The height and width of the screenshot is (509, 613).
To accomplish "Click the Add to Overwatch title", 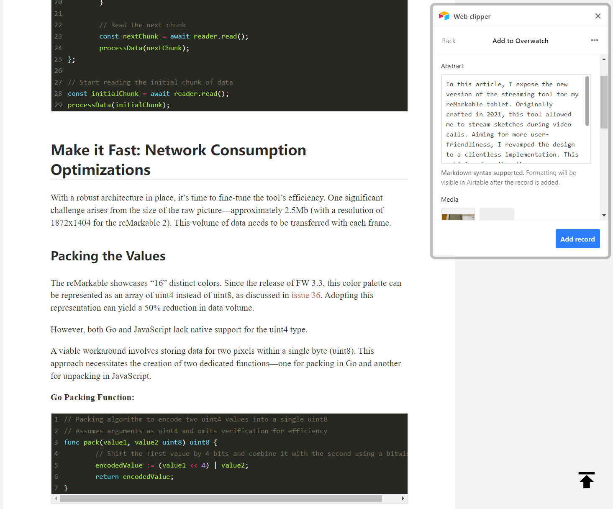I will pos(520,41).
